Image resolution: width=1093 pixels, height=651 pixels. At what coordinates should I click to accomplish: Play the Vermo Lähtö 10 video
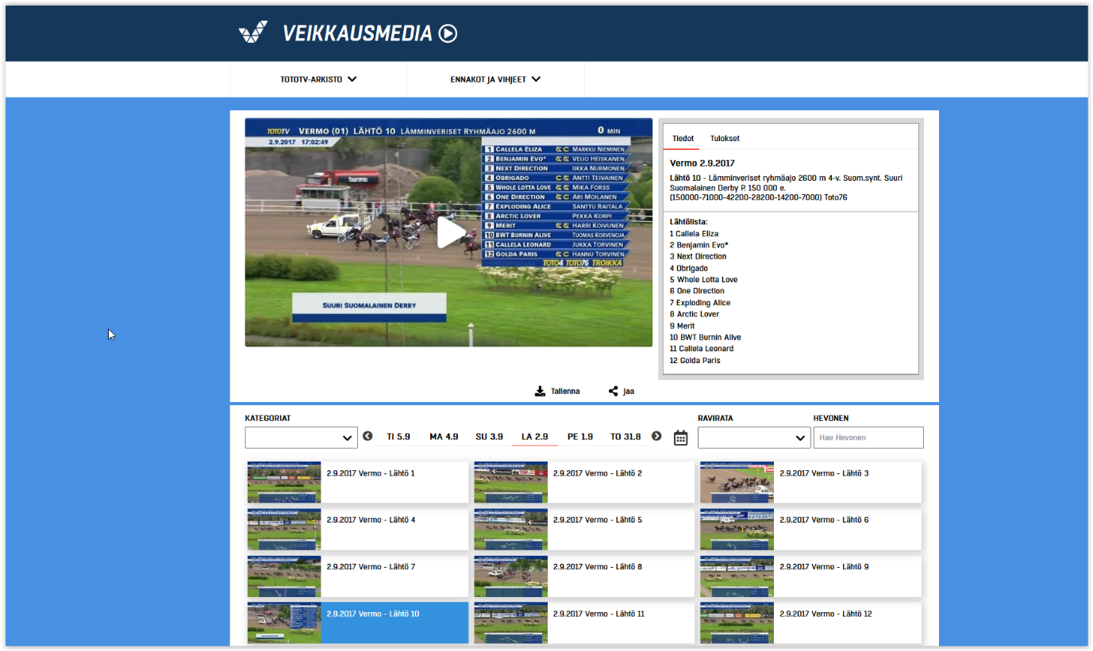pyautogui.click(x=451, y=232)
